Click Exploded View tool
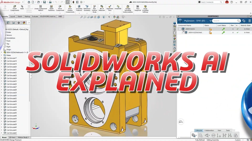Image resolution: width=252 pixels, height=141 pixels. click(110, 8)
